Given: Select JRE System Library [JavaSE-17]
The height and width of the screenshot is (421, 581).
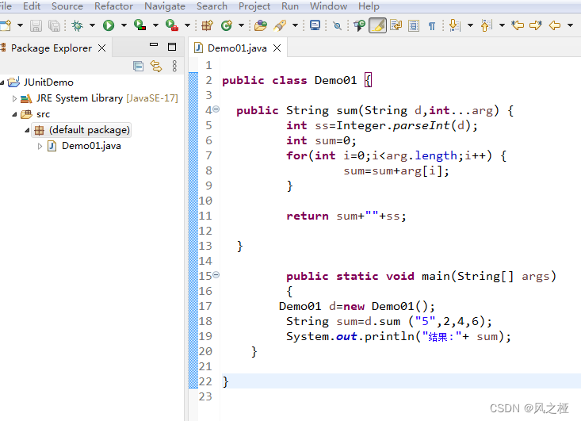Looking at the screenshot, I should point(107,98).
